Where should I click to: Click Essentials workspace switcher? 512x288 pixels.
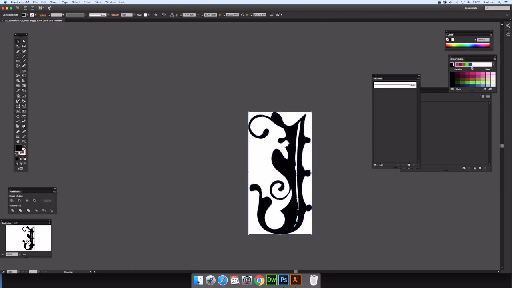tap(471, 8)
